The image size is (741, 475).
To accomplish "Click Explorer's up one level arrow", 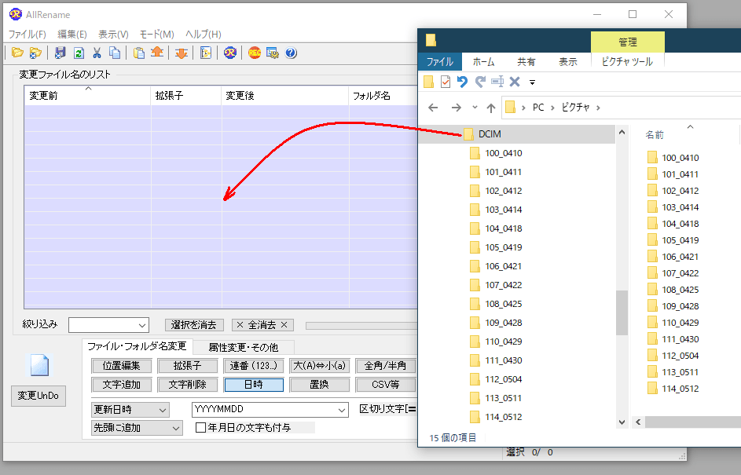I will click(x=491, y=108).
